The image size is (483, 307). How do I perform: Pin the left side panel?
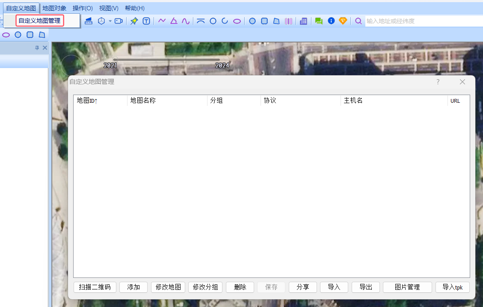pos(37,48)
